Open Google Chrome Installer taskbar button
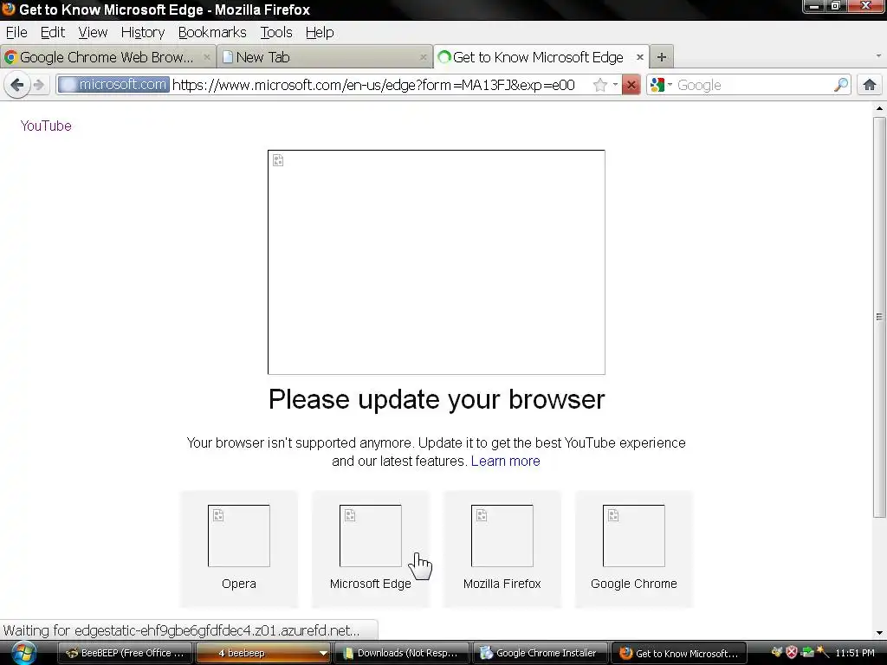Viewport: 887px width, 665px height. (x=540, y=653)
